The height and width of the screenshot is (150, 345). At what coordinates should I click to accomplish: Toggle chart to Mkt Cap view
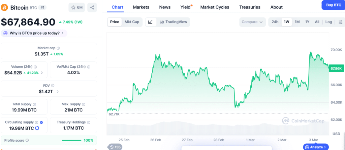click(x=132, y=22)
